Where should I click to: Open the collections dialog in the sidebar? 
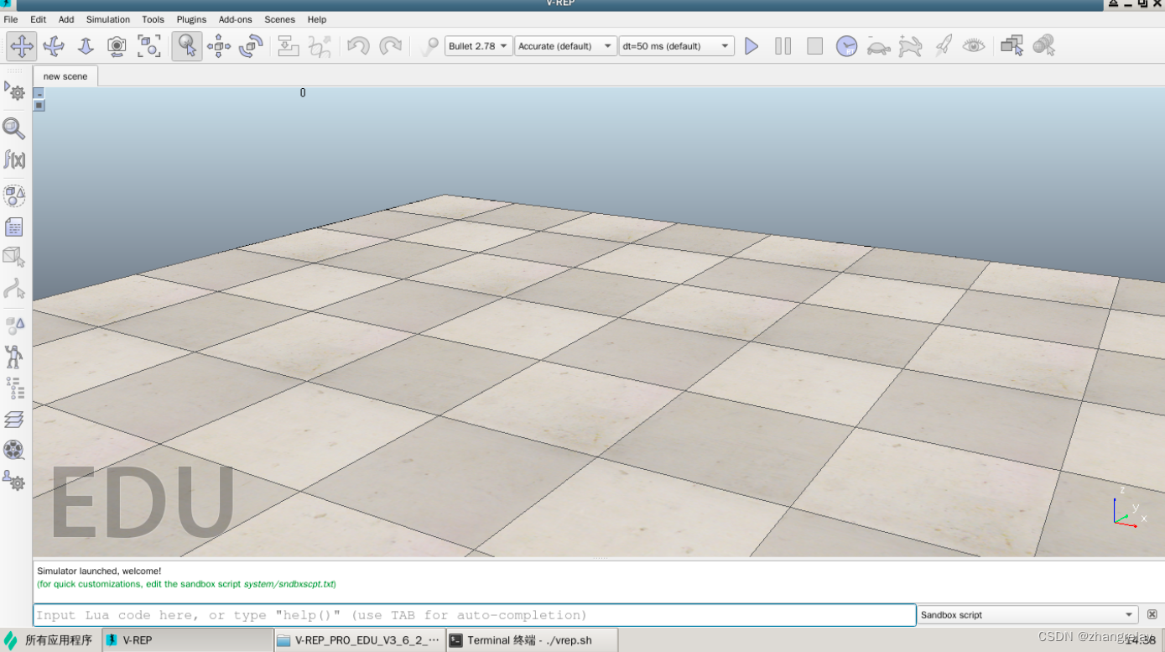click(14, 196)
